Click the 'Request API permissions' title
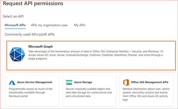This screenshot has width=178, height=109. click(33, 4)
